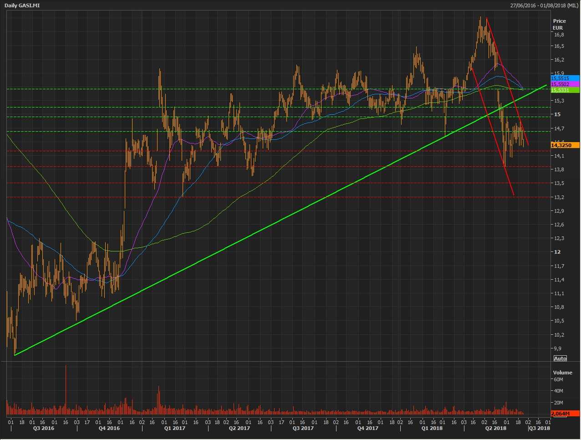Click the green 15,5331 moving average tag

coord(565,90)
